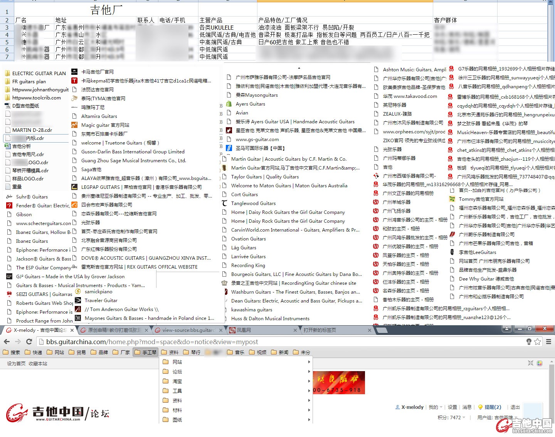Expand the 图纸 folder submenu
555x437 pixels.
(235, 420)
